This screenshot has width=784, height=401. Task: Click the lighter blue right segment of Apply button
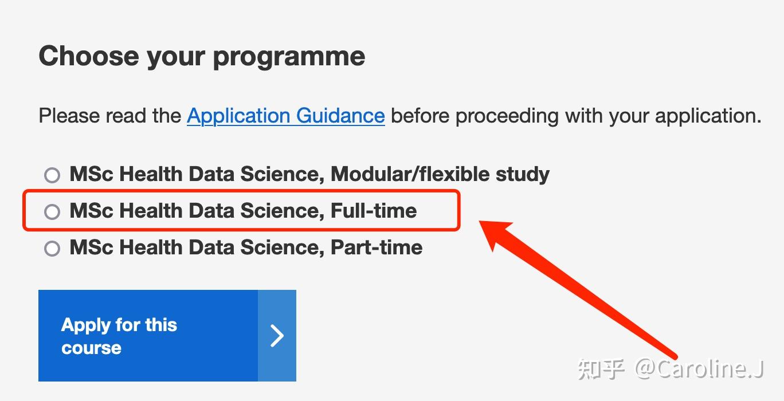point(277,336)
